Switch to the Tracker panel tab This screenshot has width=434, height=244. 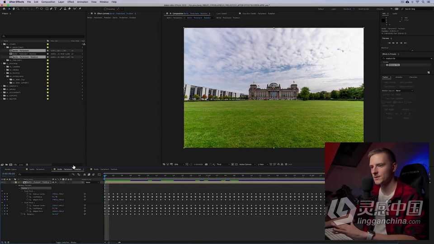click(385, 77)
